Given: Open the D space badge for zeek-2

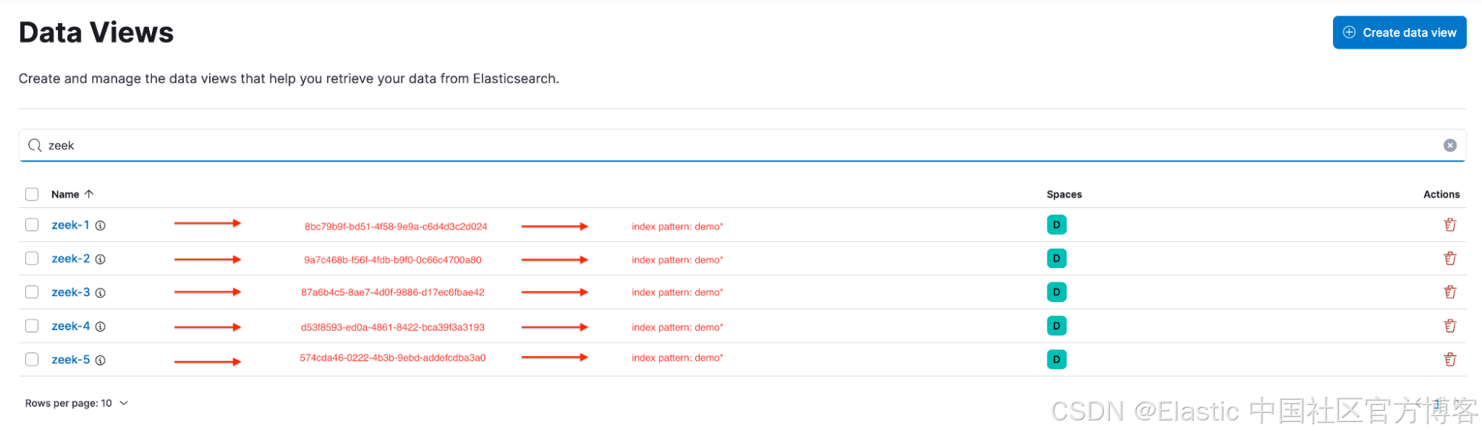Looking at the screenshot, I should click(1056, 258).
